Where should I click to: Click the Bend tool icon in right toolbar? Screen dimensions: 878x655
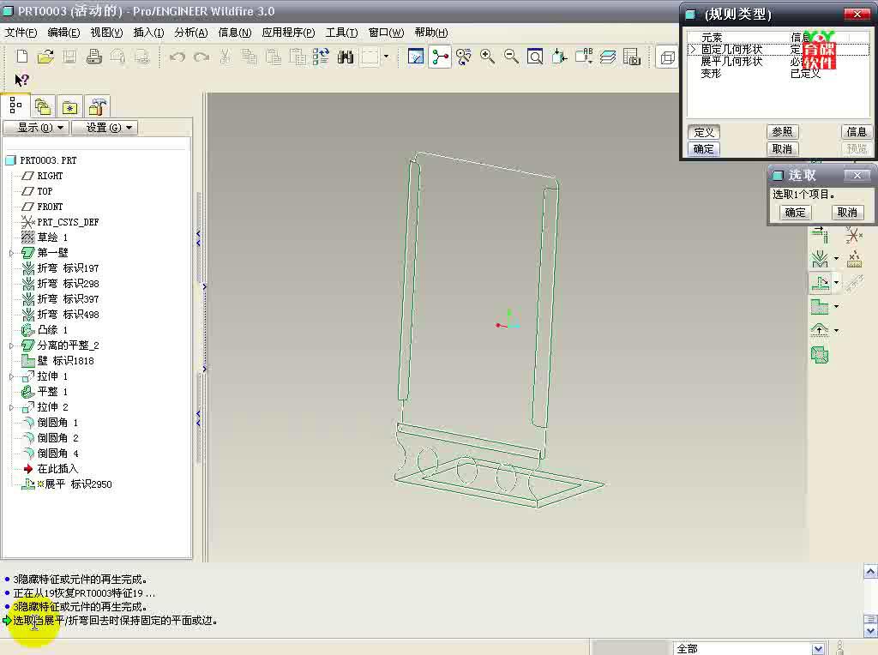[x=820, y=259]
